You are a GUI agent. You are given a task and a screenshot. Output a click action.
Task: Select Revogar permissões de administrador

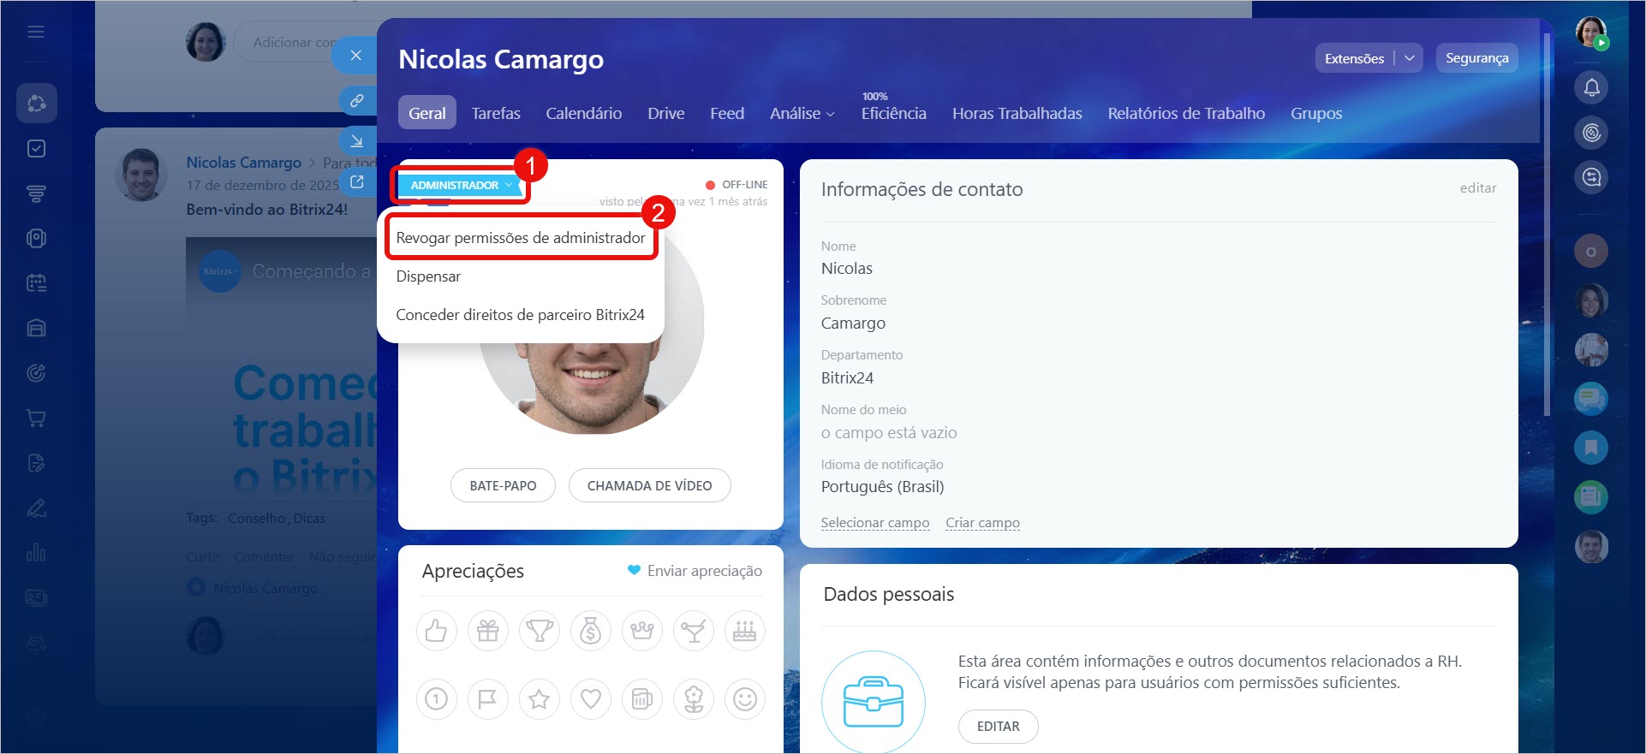tap(520, 238)
